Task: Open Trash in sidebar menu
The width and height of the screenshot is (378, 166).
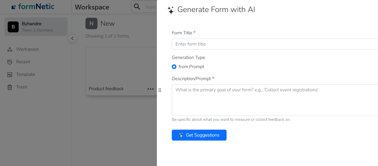Action: tap(22, 87)
